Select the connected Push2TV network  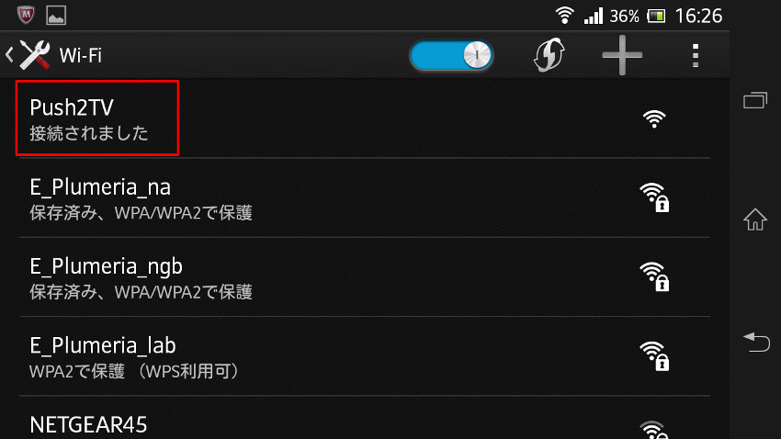click(x=365, y=118)
